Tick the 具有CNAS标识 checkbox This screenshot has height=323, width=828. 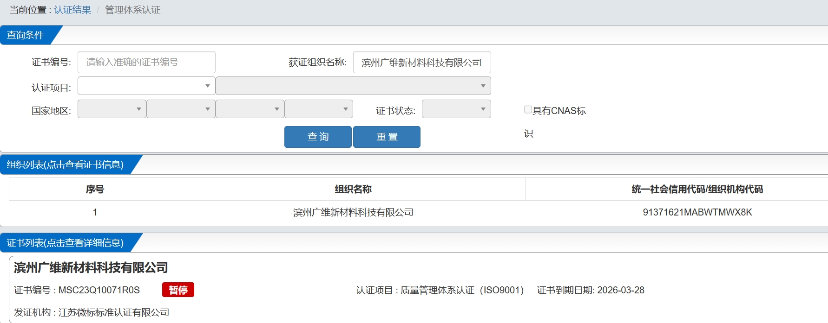click(x=528, y=110)
